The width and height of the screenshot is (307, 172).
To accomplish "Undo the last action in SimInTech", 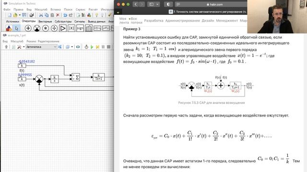I will click(65, 15).
